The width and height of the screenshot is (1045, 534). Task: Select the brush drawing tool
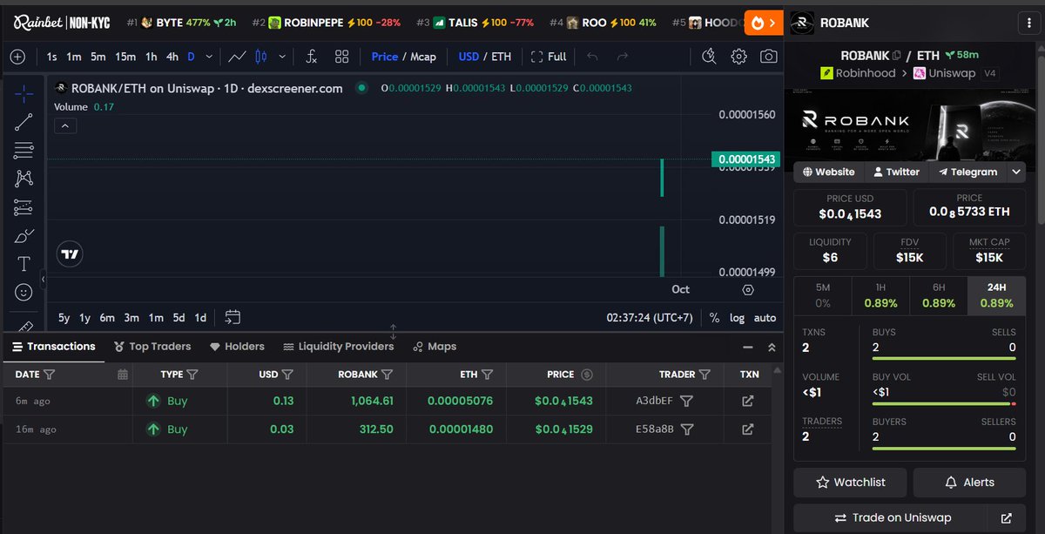click(24, 236)
